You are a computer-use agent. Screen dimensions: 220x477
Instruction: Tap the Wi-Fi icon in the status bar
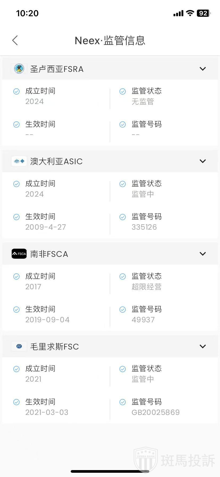pos(190,13)
